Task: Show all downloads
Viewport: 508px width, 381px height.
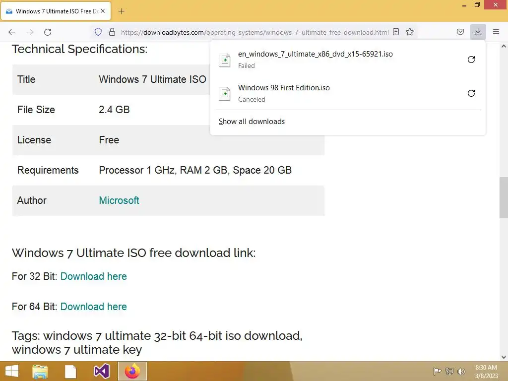Action: pos(252,122)
